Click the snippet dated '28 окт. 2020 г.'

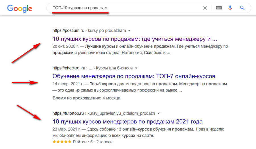140,49
